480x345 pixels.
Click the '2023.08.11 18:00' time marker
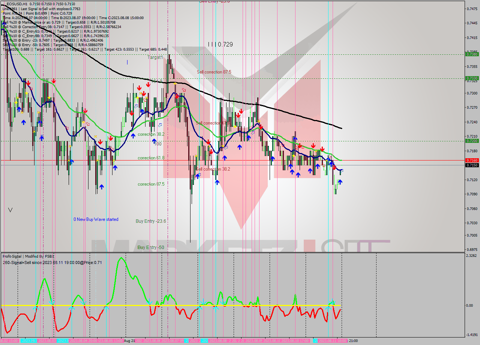(333, 341)
